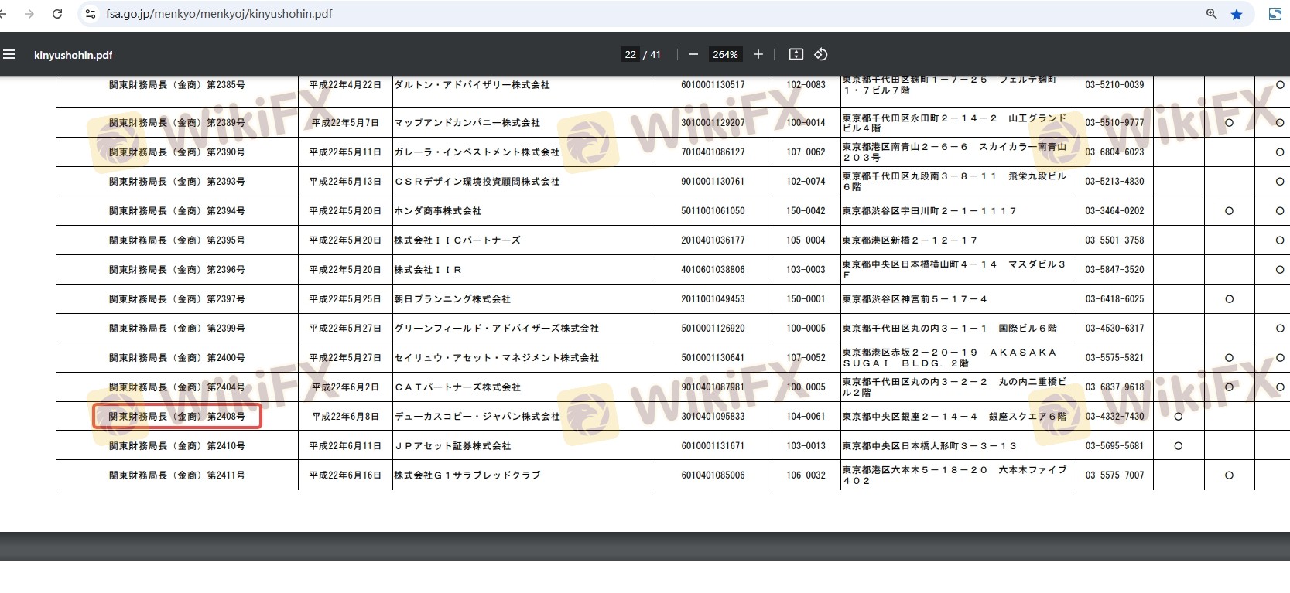The width and height of the screenshot is (1290, 593).
Task: Click the zoom out minus button
Action: 693,54
